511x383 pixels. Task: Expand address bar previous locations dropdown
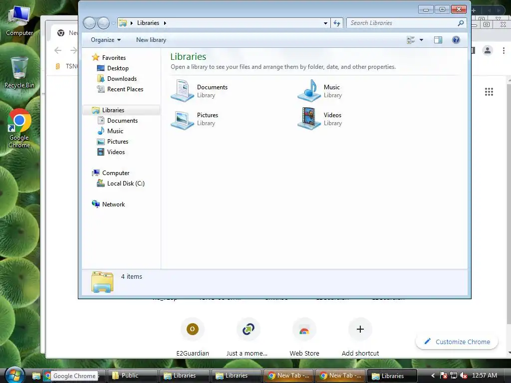coord(325,23)
